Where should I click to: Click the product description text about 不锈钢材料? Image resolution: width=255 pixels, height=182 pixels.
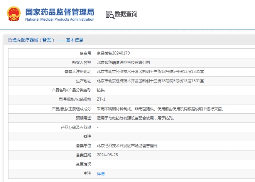(x=160, y=109)
